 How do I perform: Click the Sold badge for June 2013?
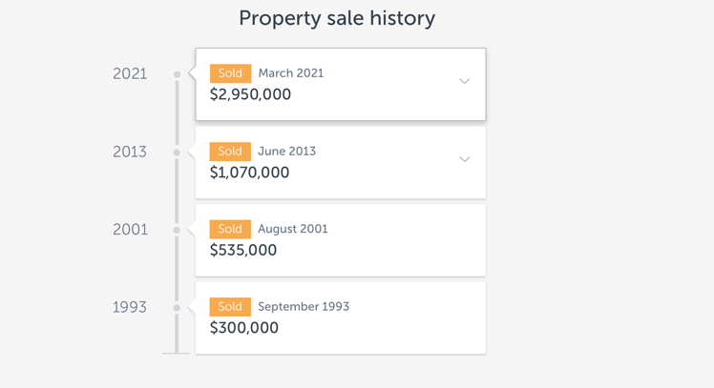click(x=230, y=152)
